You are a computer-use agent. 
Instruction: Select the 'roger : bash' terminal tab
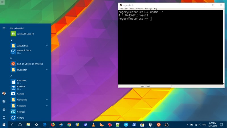145,86
